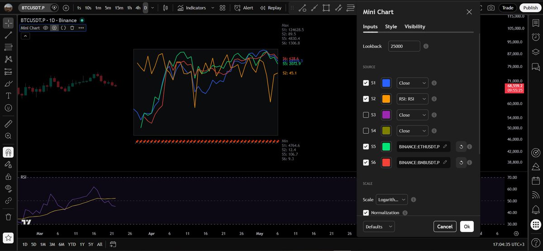The height and width of the screenshot is (251, 543).
Task: Expand the timeframe interval dropdown arrow
Action: [x=152, y=8]
